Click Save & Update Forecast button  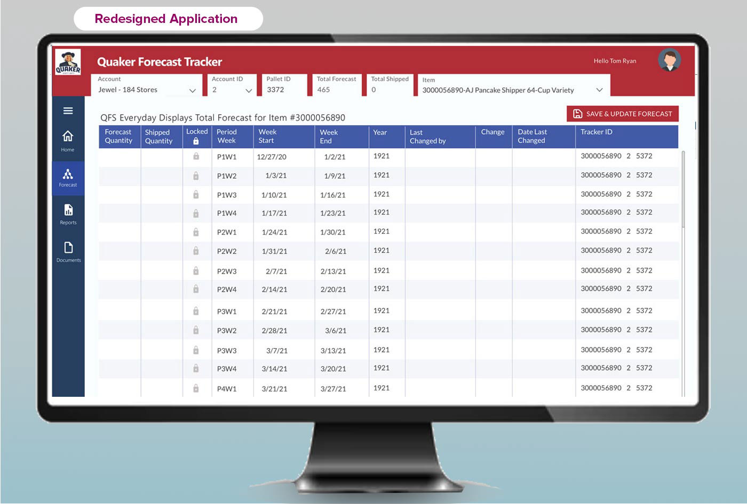coord(623,114)
